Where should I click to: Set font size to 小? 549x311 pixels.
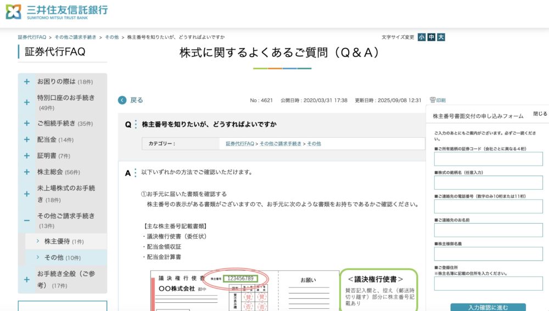coord(421,37)
